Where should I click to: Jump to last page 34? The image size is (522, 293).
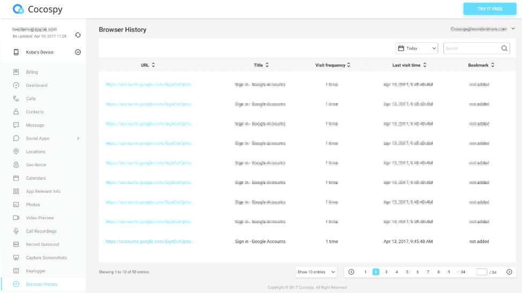[x=463, y=272]
